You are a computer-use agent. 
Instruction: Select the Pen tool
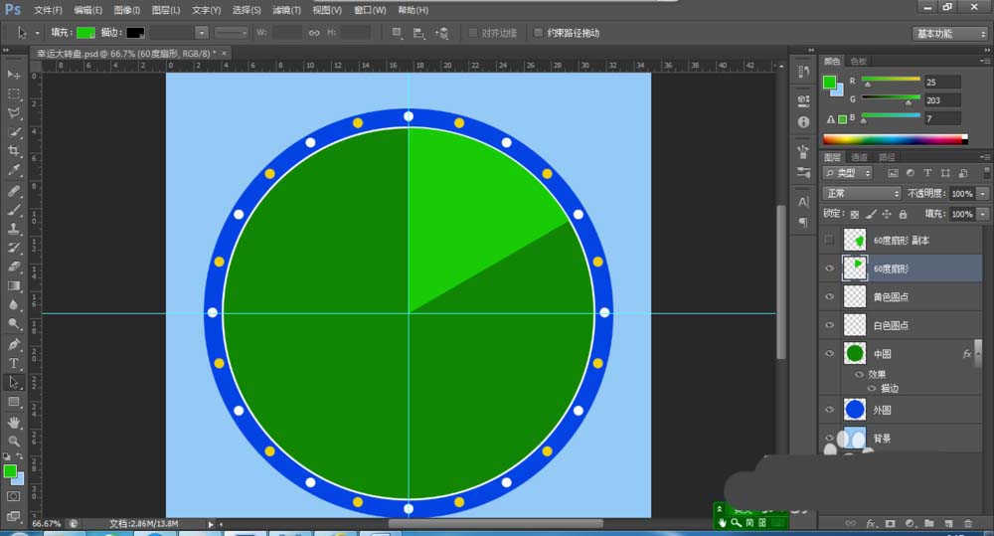(14, 344)
